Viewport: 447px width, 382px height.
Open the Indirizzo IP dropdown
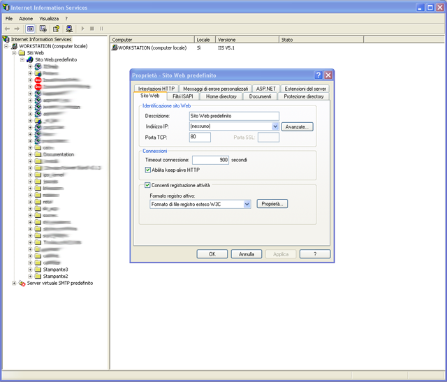pyautogui.click(x=275, y=126)
